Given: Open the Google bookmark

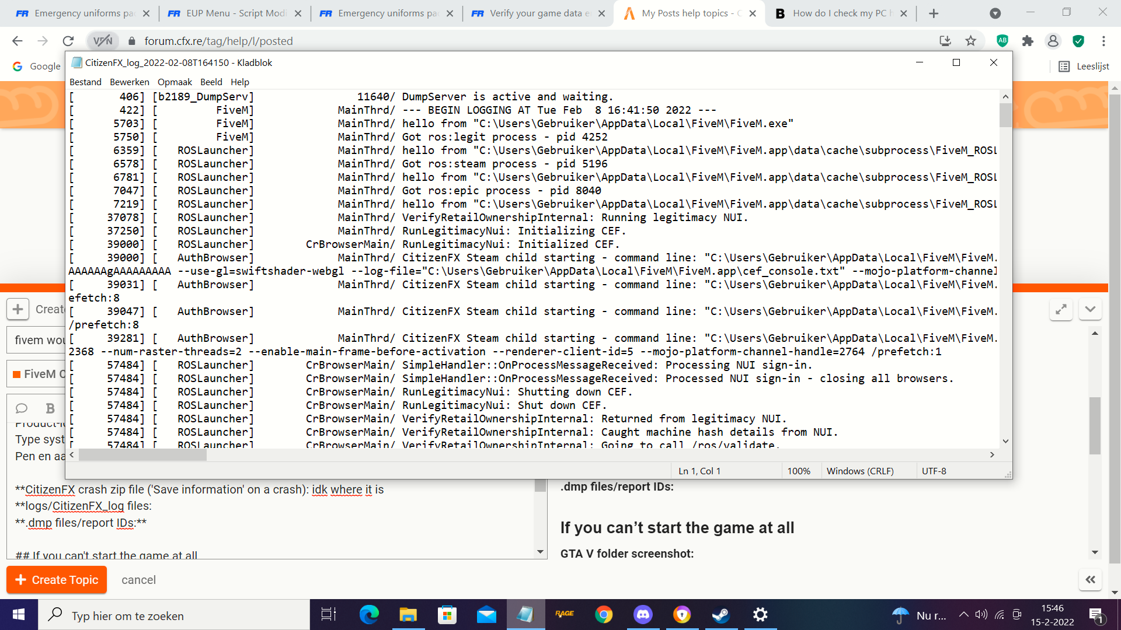Looking at the screenshot, I should [x=37, y=66].
